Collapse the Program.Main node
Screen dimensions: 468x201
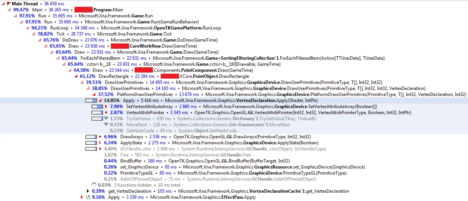tap(9, 10)
